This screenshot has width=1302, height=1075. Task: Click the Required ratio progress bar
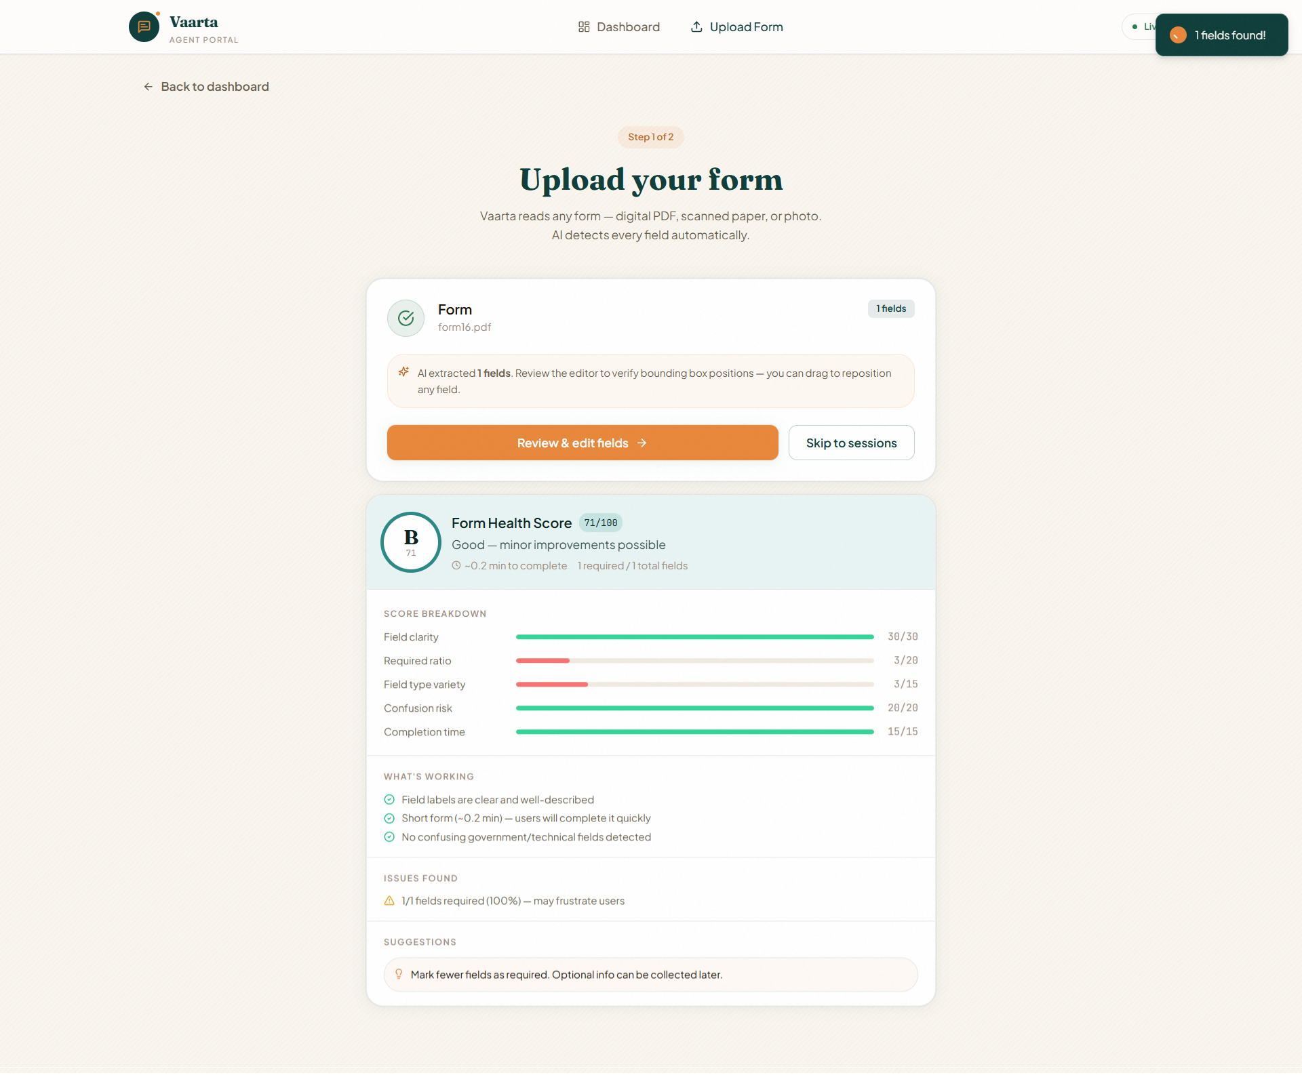click(694, 660)
